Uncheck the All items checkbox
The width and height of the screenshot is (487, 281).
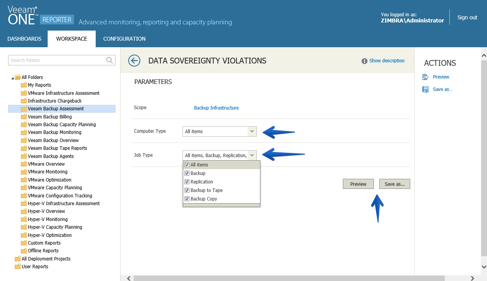[x=187, y=164]
